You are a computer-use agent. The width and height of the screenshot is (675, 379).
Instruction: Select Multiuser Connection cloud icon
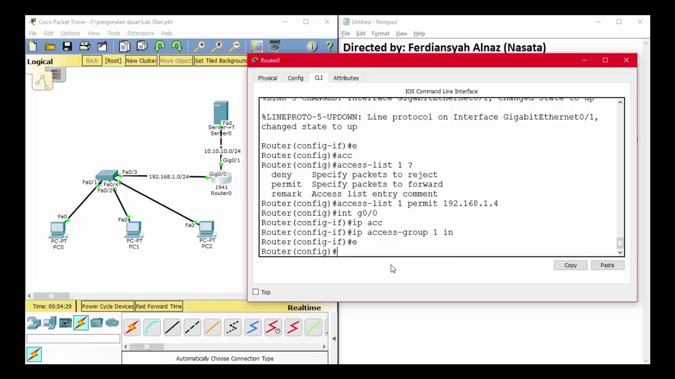point(112,323)
